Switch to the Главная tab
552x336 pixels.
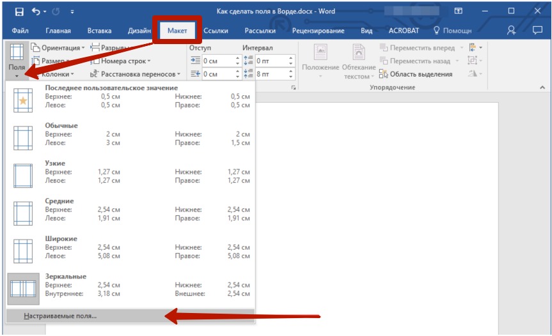click(58, 31)
